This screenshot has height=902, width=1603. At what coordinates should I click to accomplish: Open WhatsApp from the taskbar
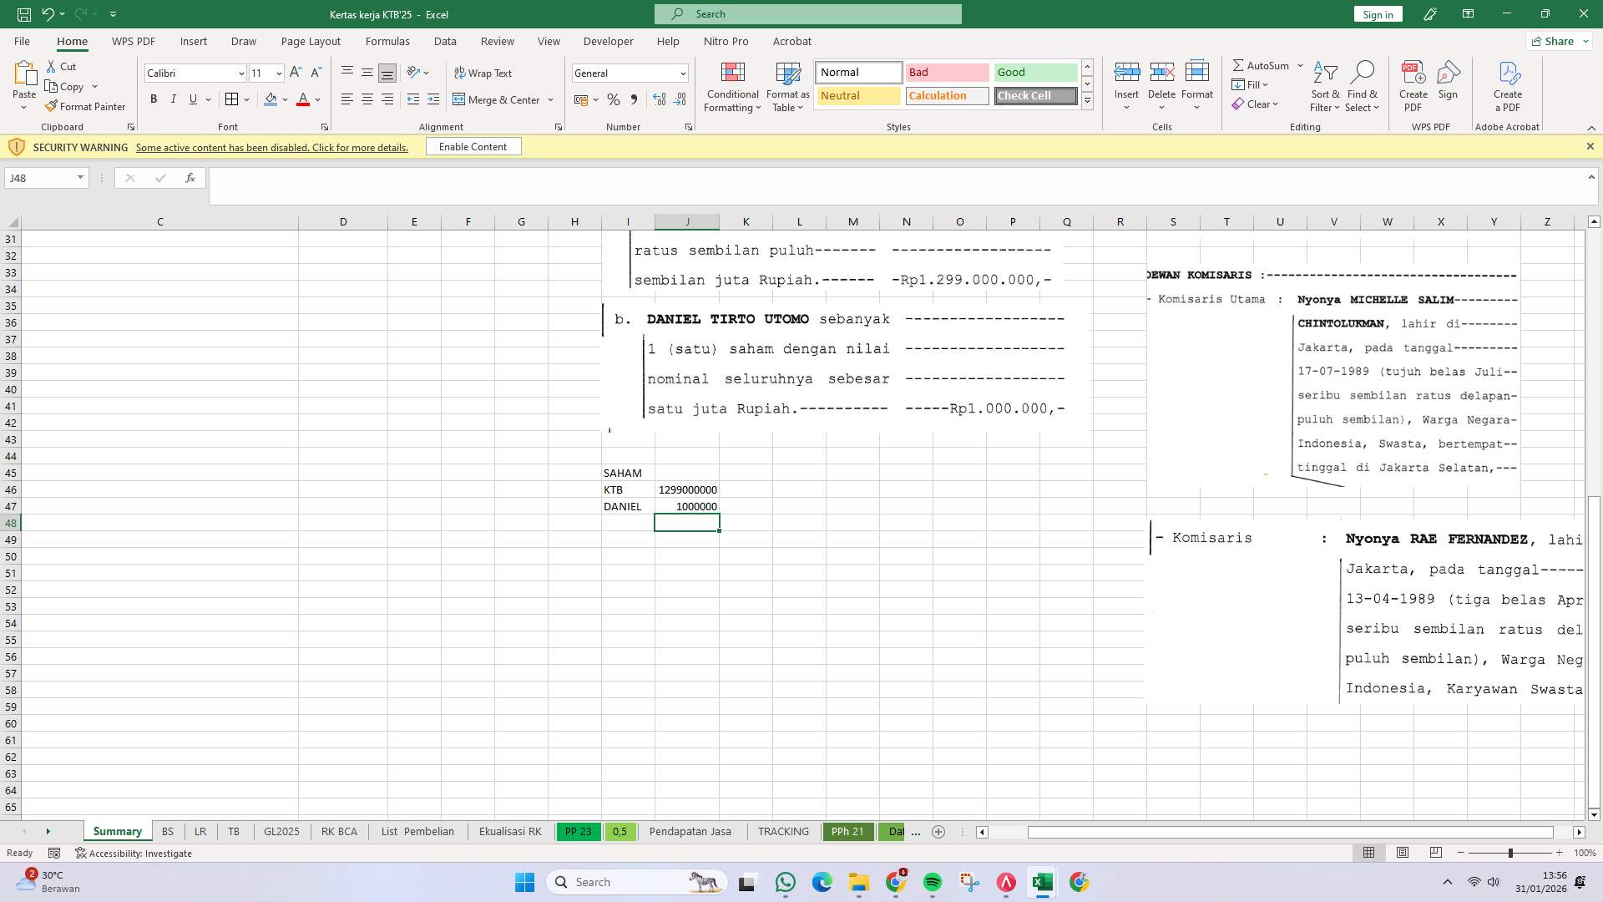pos(786,882)
